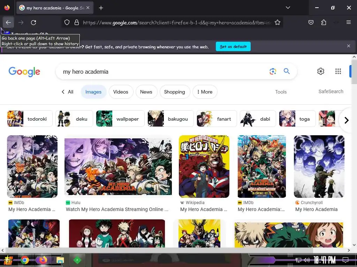Select the toga suggestion chip

point(297,119)
